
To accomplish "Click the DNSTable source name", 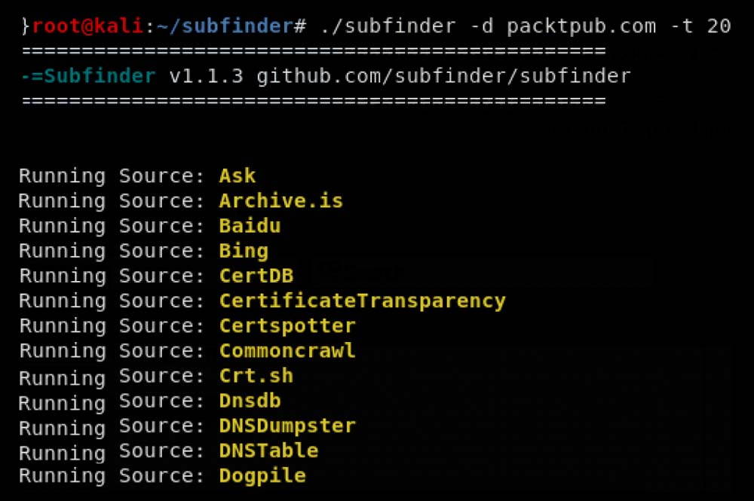I will point(268,451).
